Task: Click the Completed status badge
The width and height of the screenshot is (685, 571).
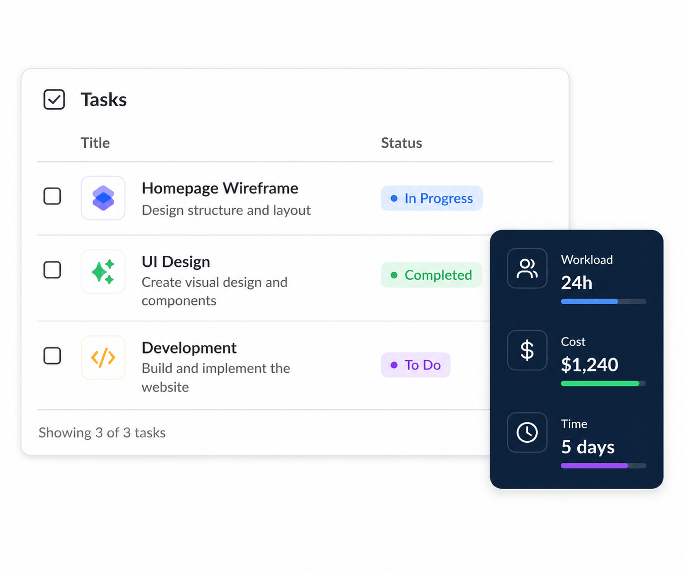Action: point(431,275)
